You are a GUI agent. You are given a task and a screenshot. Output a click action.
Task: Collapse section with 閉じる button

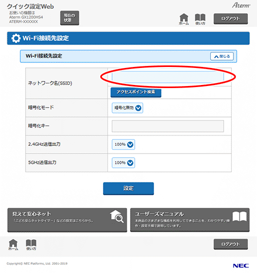click(x=222, y=56)
